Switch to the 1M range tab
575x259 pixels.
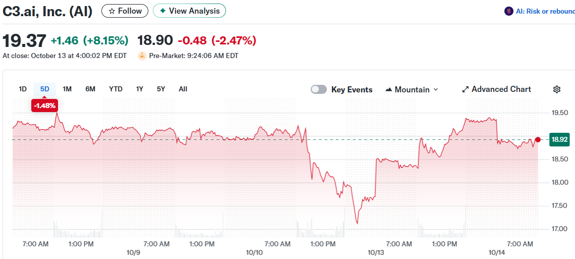67,89
